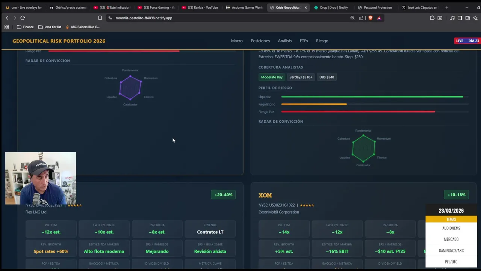Switch to the Drop Netlify tab
Screen dimensions: 481x271
(x=332, y=8)
